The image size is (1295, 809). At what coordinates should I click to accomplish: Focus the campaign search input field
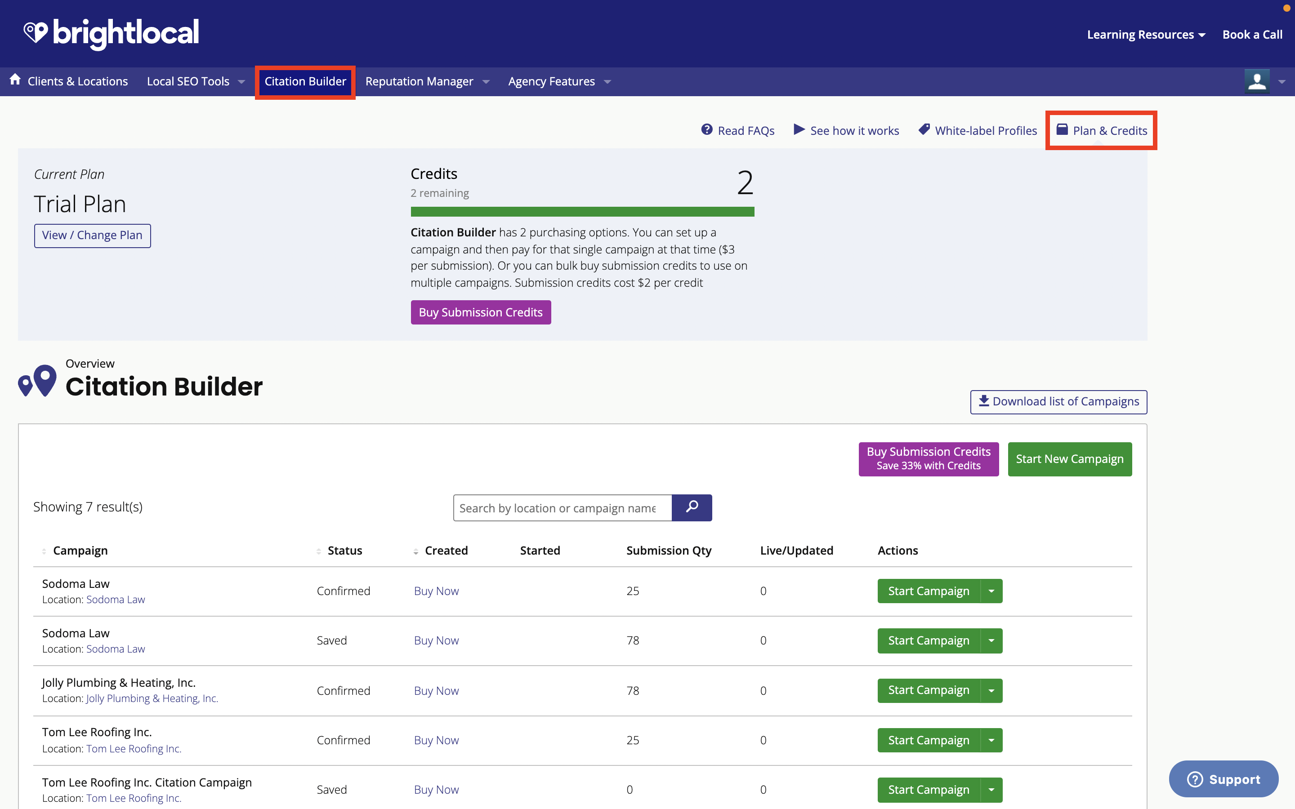tap(563, 507)
